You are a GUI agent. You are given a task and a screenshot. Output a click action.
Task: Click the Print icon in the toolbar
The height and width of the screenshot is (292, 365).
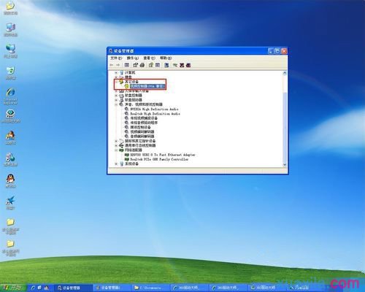pos(142,65)
